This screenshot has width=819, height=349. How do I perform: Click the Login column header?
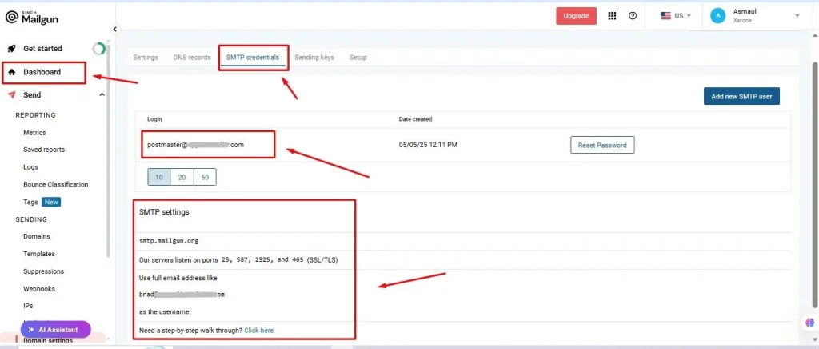click(x=154, y=119)
